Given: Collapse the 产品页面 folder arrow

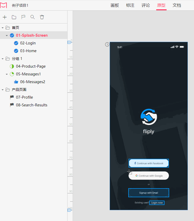Looking at the screenshot, I should click(3, 90).
